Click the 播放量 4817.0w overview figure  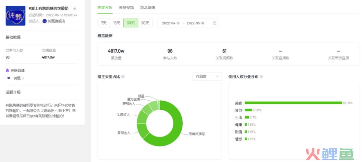pos(116,51)
